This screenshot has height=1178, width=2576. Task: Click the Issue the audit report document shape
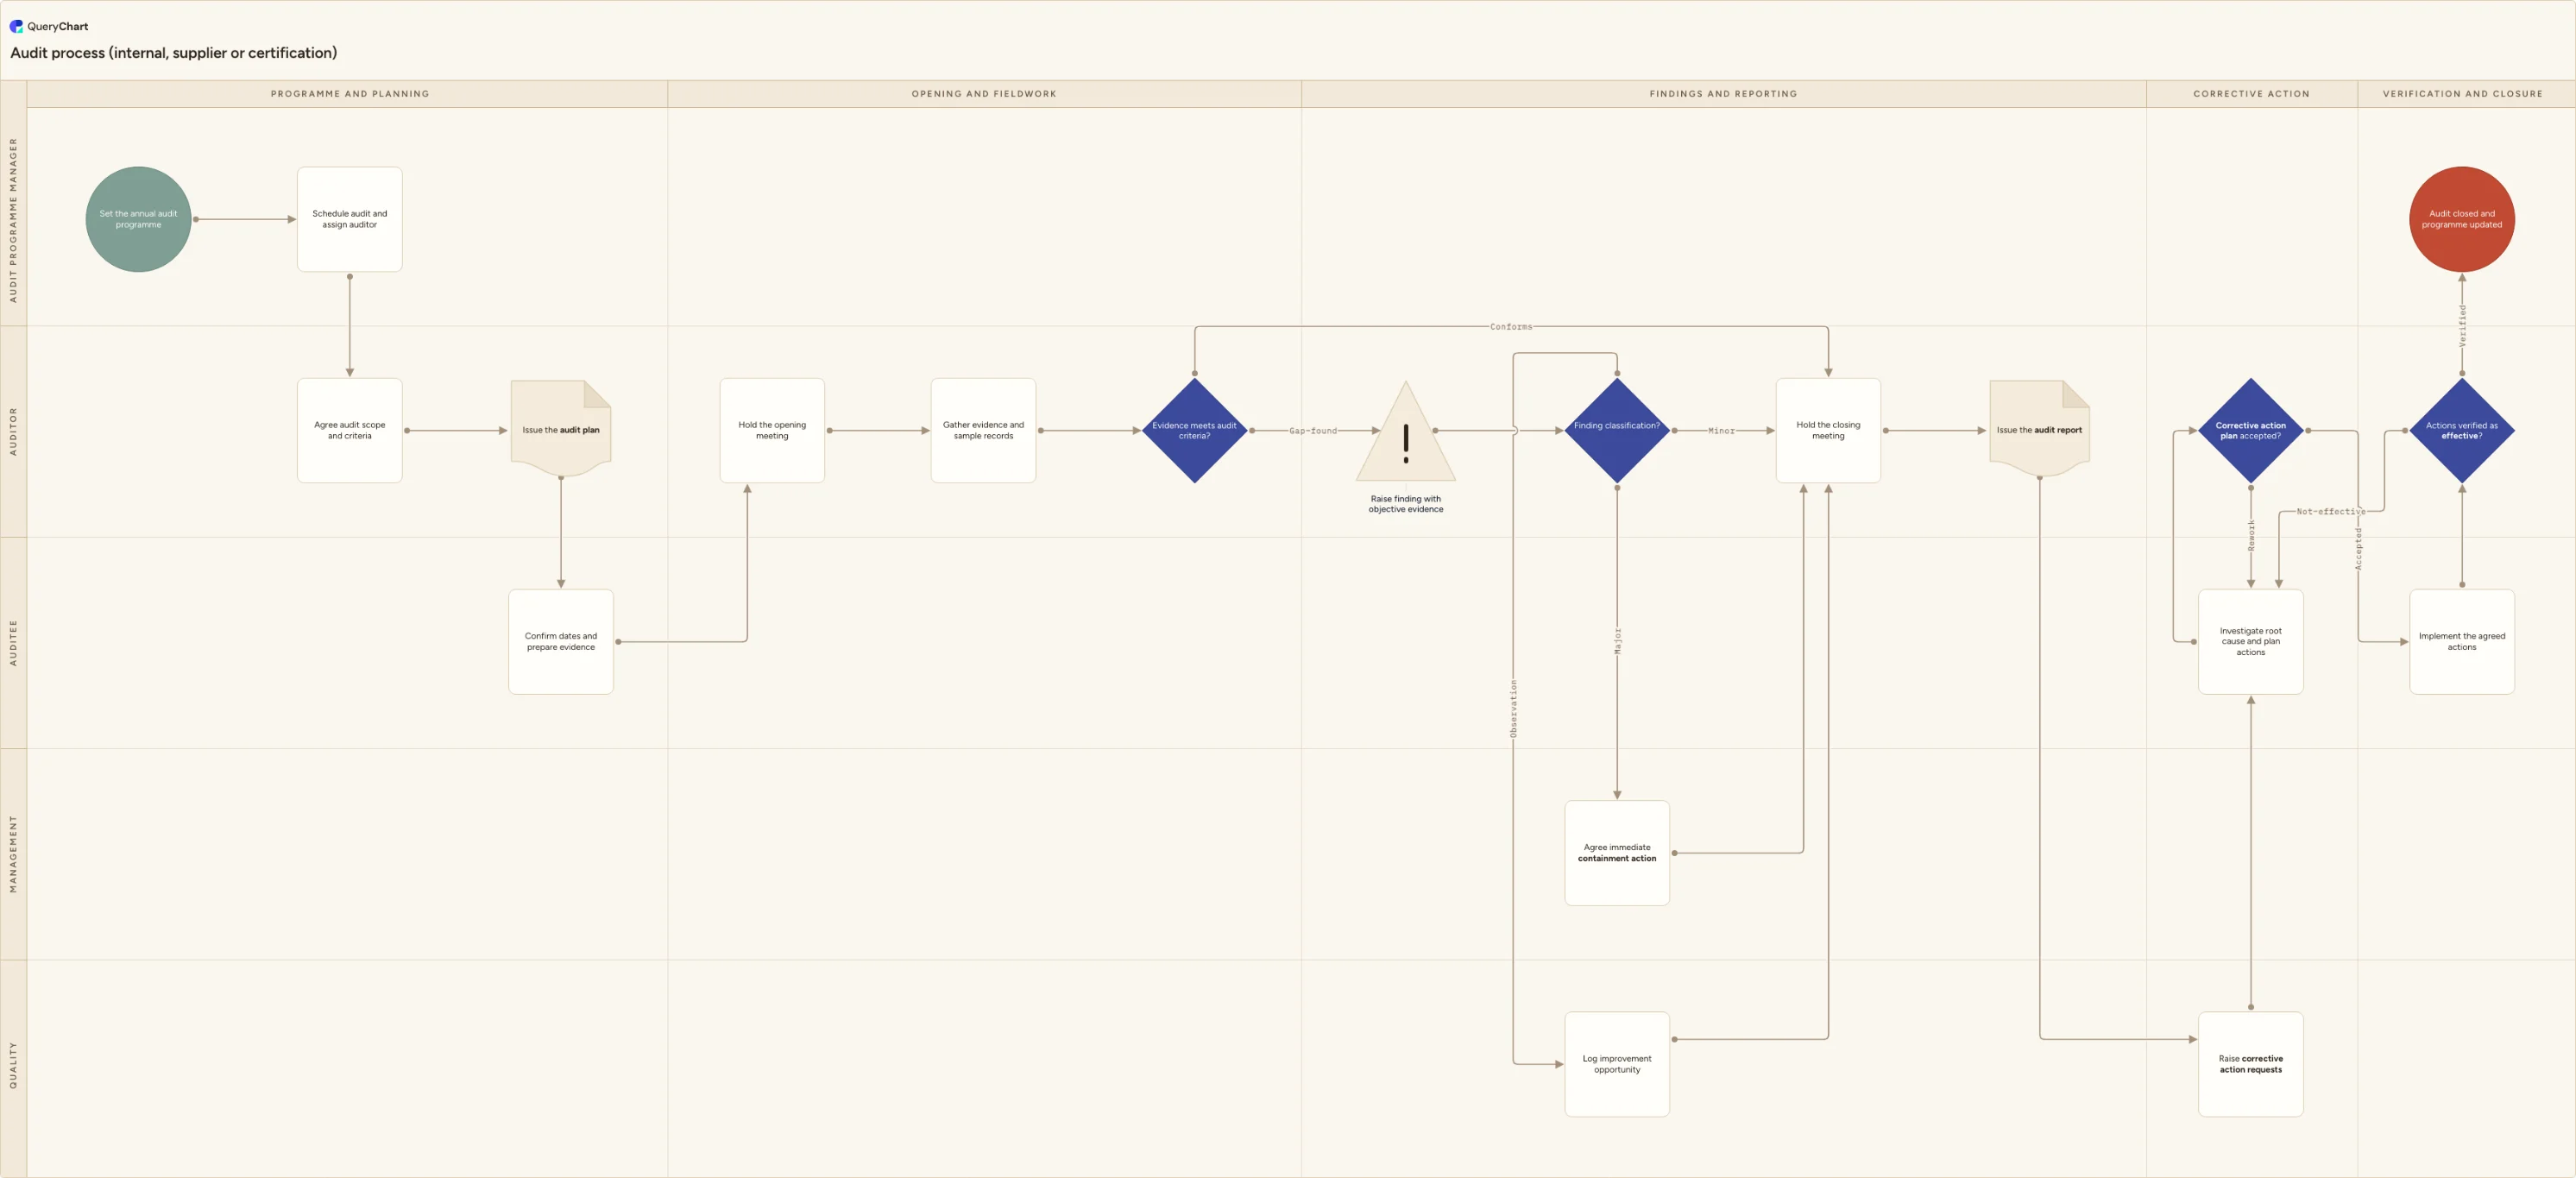pyautogui.click(x=2039, y=428)
